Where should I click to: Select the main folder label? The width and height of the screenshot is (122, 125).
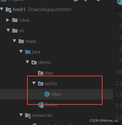pos(31,41)
